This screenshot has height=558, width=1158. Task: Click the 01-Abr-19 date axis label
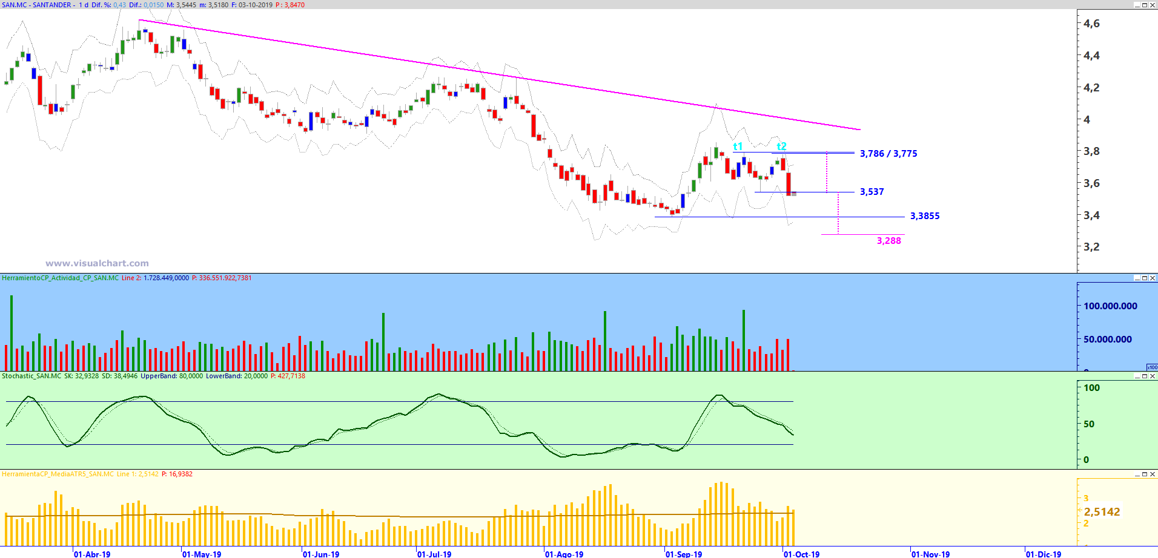(x=92, y=554)
